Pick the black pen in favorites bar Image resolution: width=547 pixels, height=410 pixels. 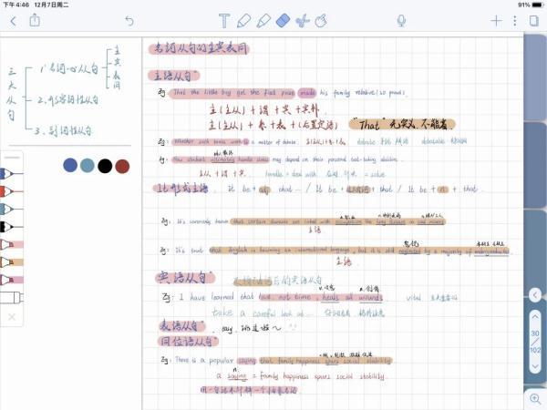coord(11,227)
